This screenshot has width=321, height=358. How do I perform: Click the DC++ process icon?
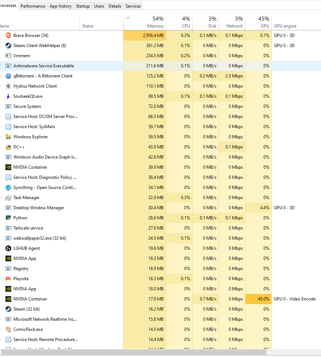point(8,147)
